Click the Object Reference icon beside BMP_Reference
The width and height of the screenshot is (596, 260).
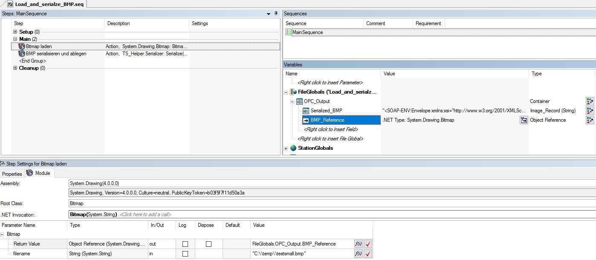pos(305,120)
